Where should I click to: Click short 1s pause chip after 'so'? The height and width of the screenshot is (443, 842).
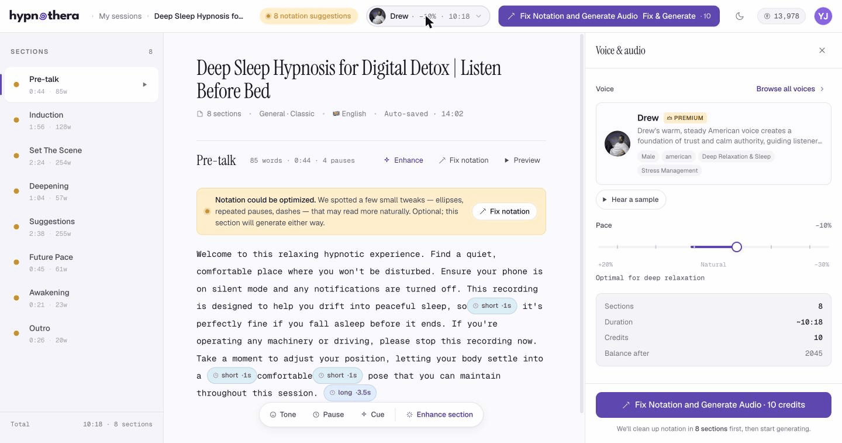point(492,306)
